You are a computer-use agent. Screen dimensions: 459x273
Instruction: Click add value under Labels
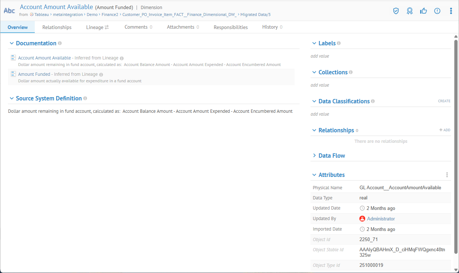pyautogui.click(x=320, y=56)
